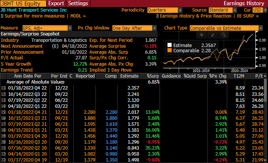This screenshot has width=268, height=163.
Task: Sort by the Ann Date column header
Action: 24,76
